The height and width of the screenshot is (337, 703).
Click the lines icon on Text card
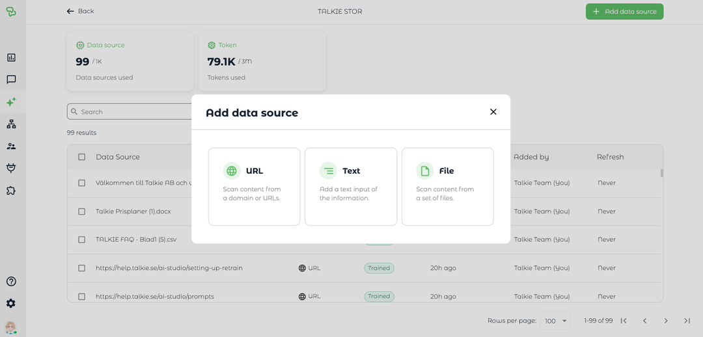pyautogui.click(x=329, y=170)
